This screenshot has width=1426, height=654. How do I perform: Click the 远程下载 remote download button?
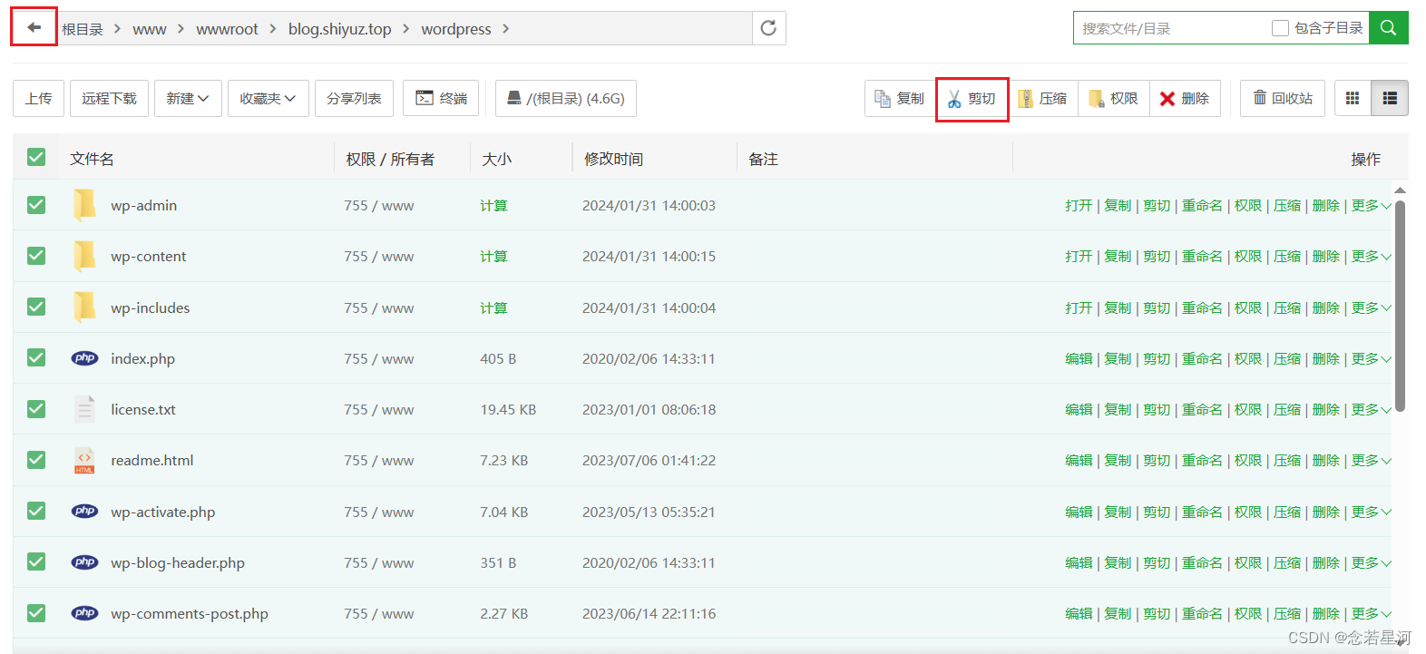pyautogui.click(x=109, y=98)
